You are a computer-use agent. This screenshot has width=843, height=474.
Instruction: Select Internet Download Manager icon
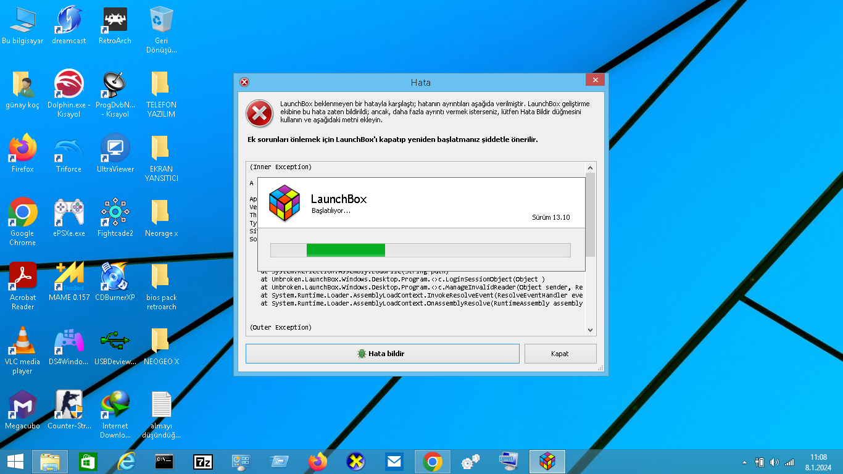coord(115,415)
